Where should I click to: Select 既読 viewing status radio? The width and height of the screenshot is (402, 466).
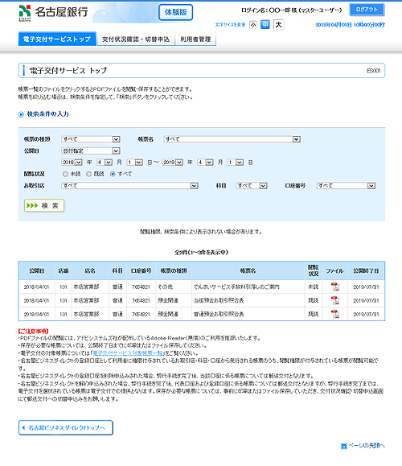click(88, 174)
